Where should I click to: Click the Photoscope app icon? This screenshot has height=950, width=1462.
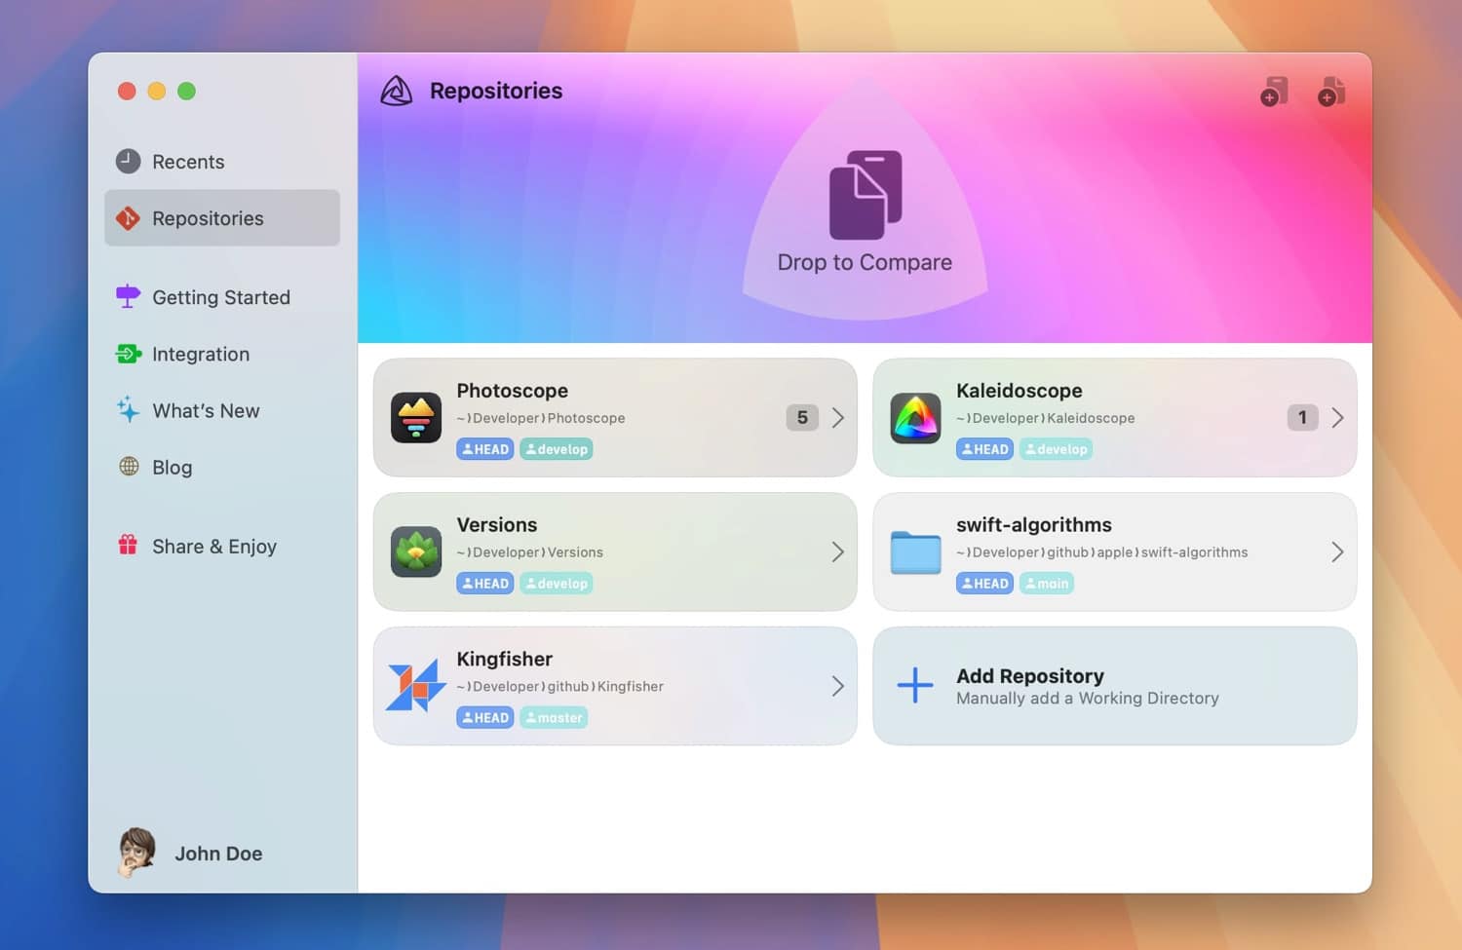(x=416, y=418)
